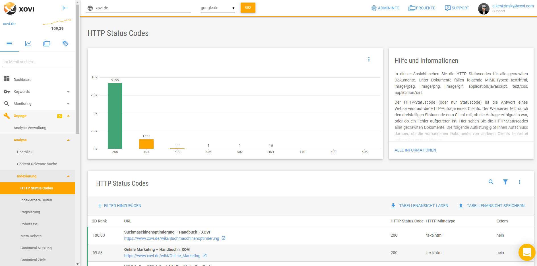Image resolution: width=537 pixels, height=266 pixels.
Task: Click the user avatar picture
Action: click(x=484, y=9)
